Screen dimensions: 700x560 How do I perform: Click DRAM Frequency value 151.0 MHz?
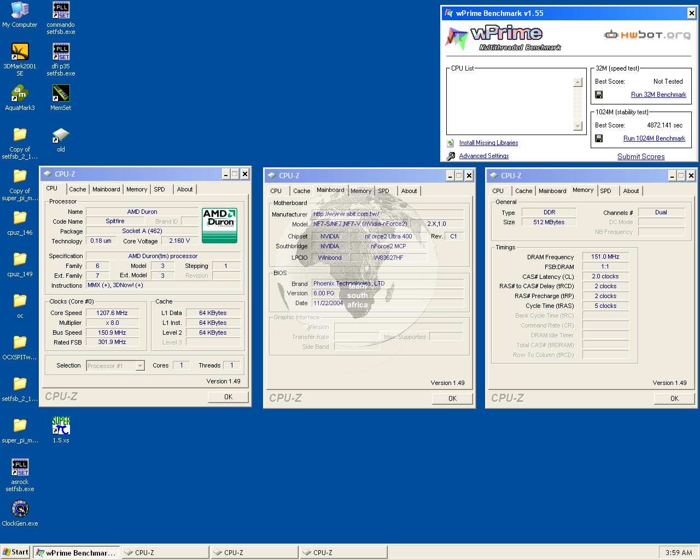coord(605,256)
